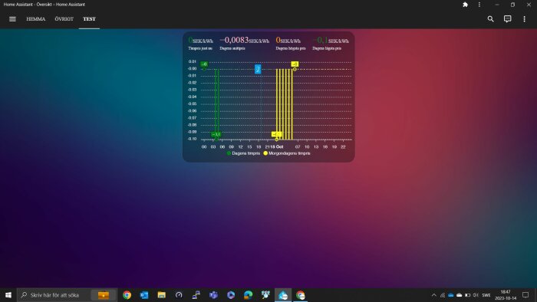
Task: Click the briefcase icon in taskbar search box
Action: point(104,295)
